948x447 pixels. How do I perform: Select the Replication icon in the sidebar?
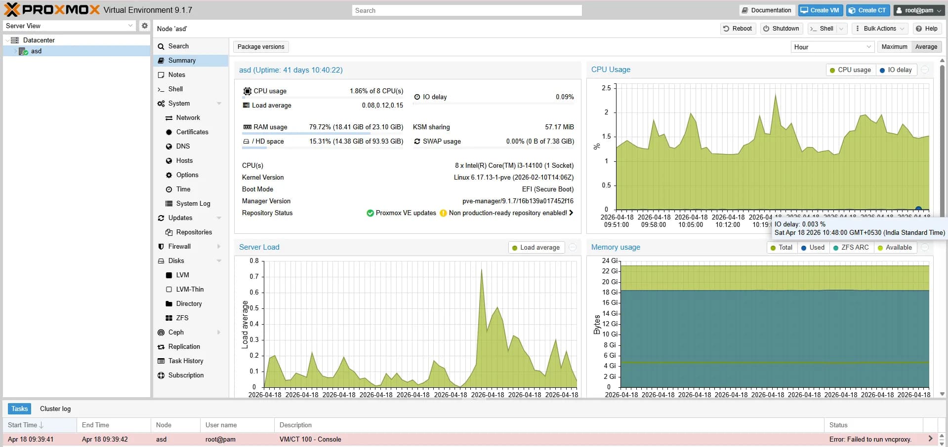pyautogui.click(x=161, y=347)
